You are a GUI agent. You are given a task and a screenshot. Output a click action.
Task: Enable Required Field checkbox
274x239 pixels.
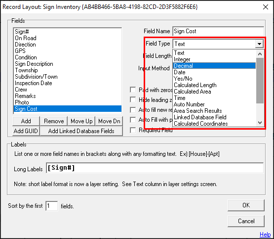click(x=133, y=130)
